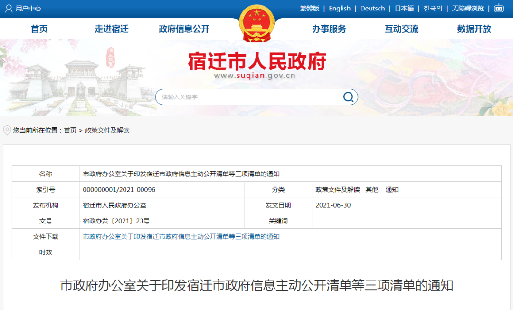The width and height of the screenshot is (513, 310).
Task: Click the robot assistant icon
Action: coord(499,8)
